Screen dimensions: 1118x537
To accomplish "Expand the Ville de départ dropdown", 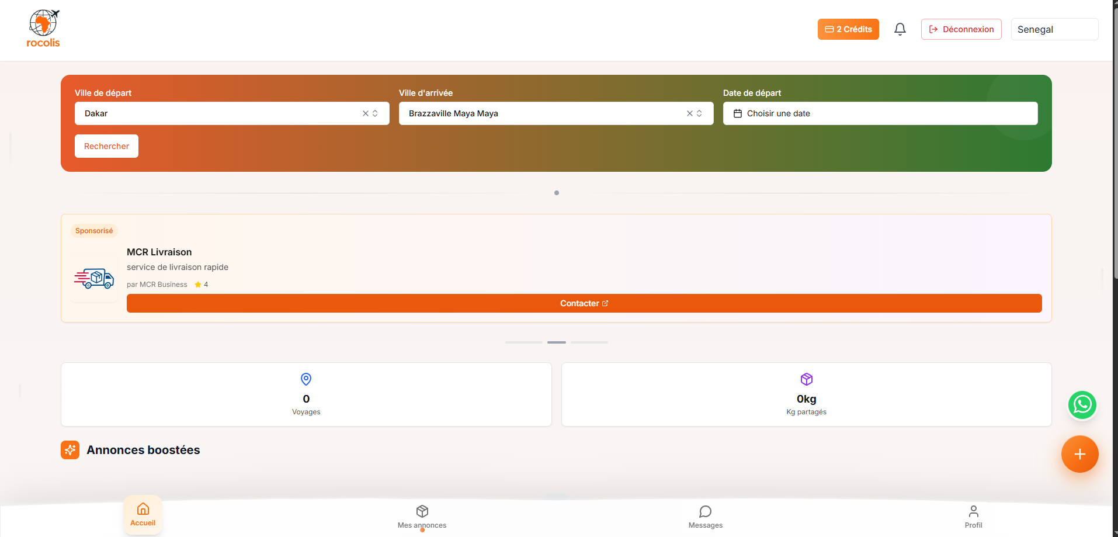I will [x=375, y=113].
